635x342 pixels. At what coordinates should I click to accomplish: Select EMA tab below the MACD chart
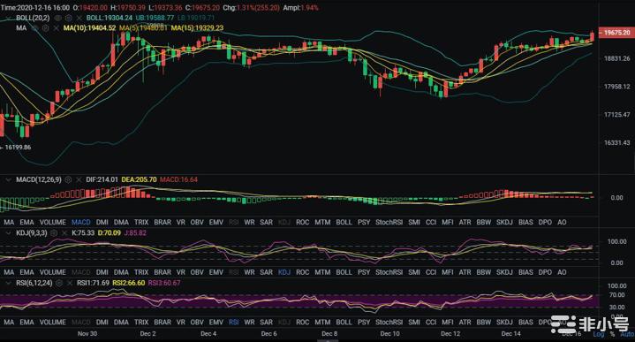coord(26,222)
